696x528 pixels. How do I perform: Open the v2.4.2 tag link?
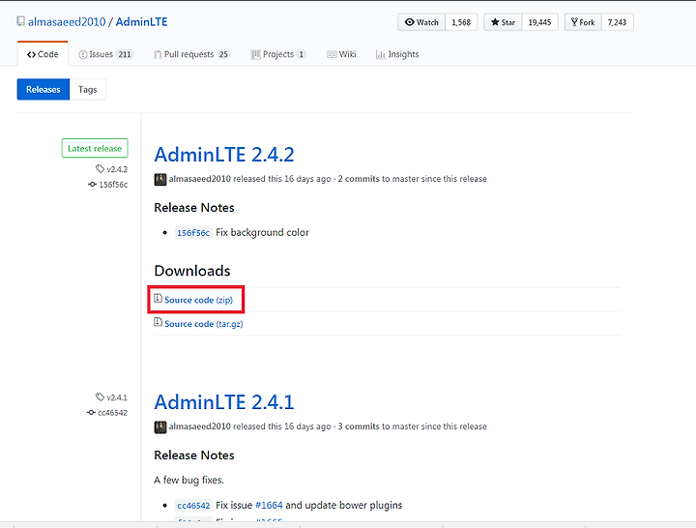(117, 169)
